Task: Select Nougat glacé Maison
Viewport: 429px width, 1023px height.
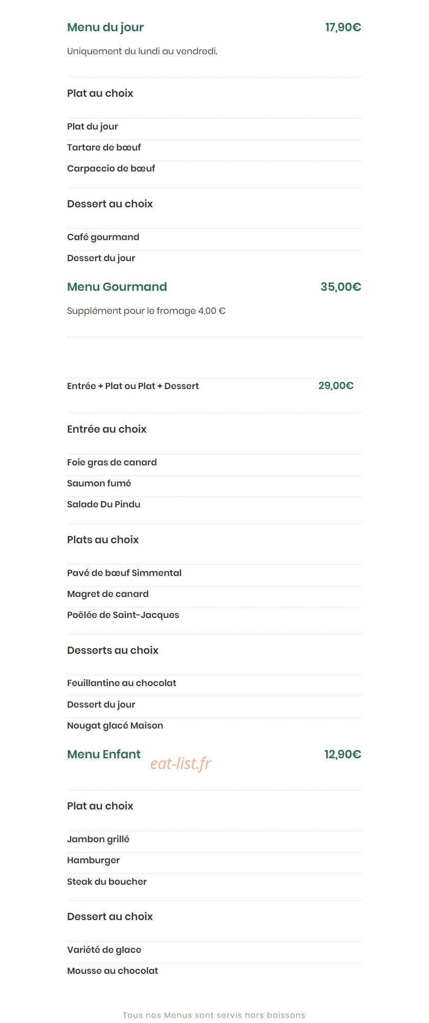Action: [115, 726]
